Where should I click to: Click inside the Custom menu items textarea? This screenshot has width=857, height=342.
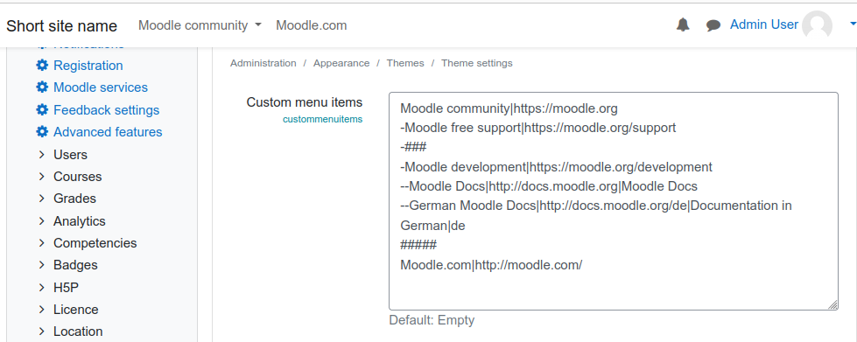click(x=614, y=201)
